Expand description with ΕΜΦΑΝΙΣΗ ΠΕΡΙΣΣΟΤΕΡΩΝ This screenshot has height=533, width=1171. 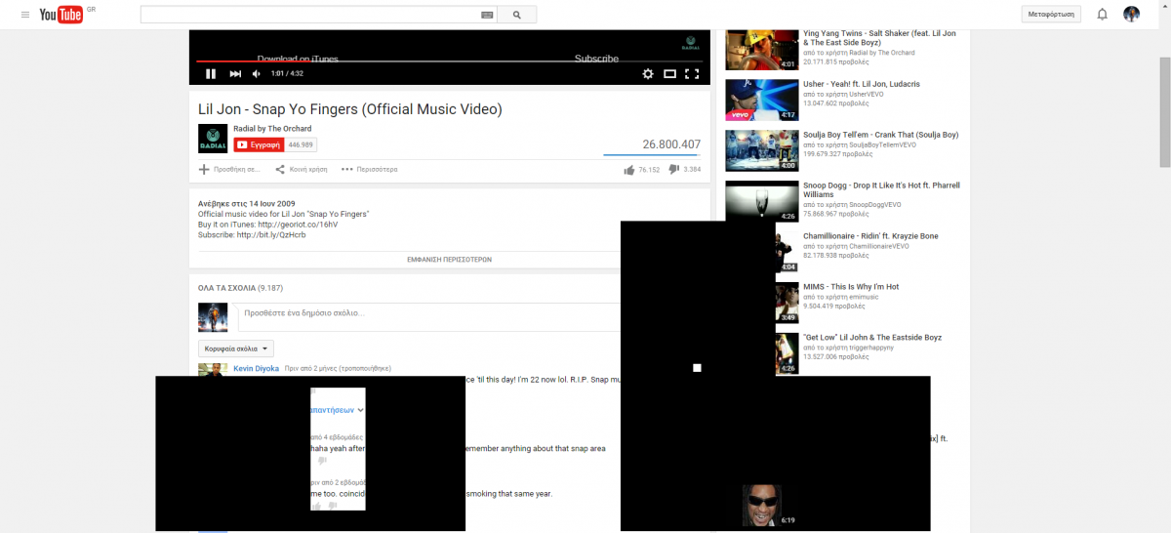[449, 260]
